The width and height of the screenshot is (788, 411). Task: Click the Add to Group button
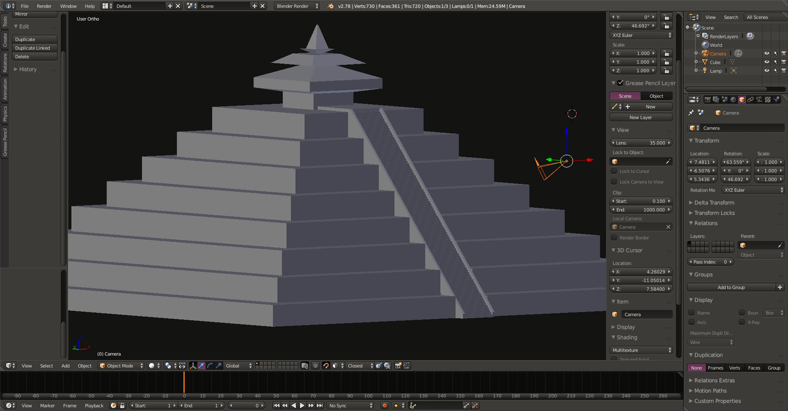tap(730, 287)
